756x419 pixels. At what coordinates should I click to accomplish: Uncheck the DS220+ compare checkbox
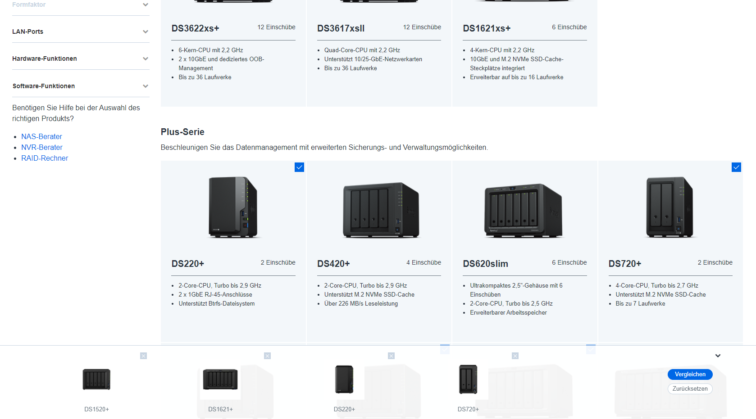tap(299, 167)
